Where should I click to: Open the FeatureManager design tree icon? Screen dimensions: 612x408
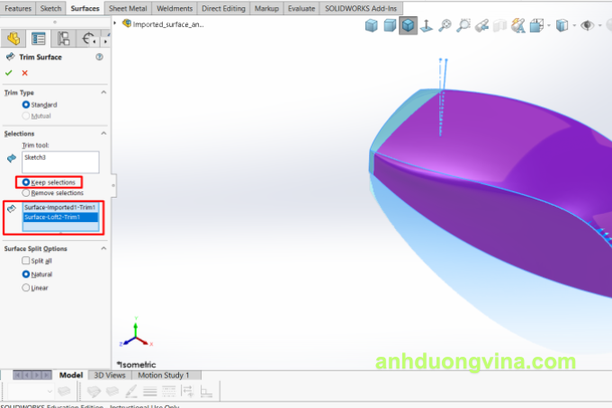tap(13, 38)
